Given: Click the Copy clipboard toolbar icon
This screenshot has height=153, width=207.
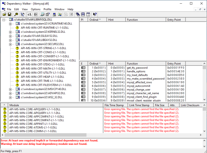Looking at the screenshot, I should click(x=16, y=15).
